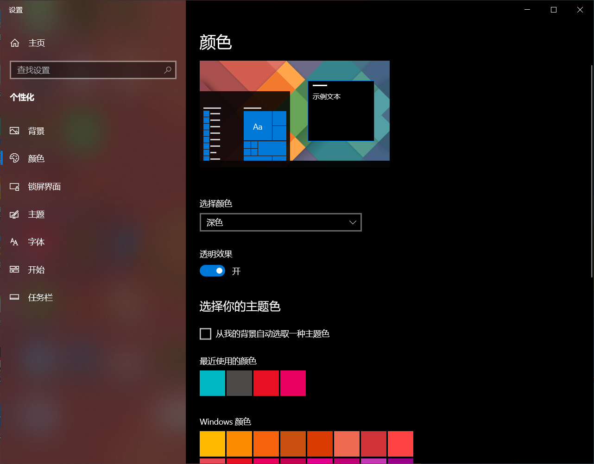The image size is (594, 464).
Task: Click the 开始 start tiles icon
Action: tap(14, 270)
